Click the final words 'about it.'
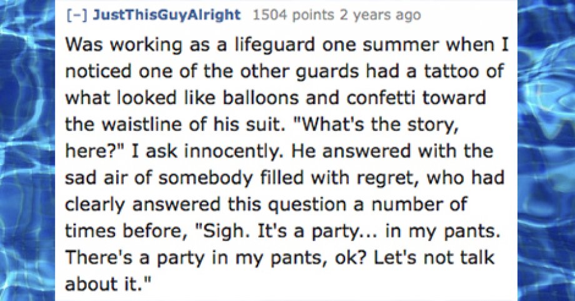 [x=107, y=284]
